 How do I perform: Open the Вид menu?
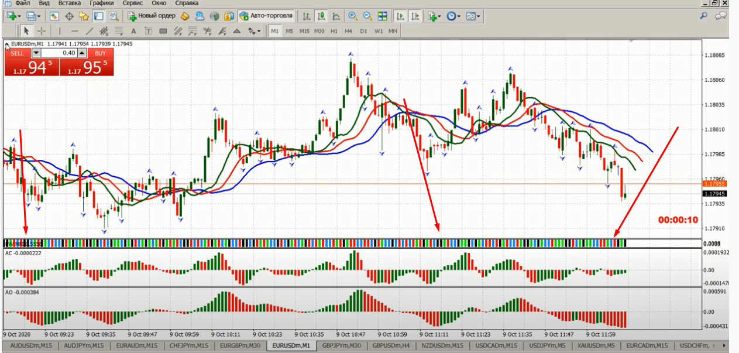(x=44, y=4)
